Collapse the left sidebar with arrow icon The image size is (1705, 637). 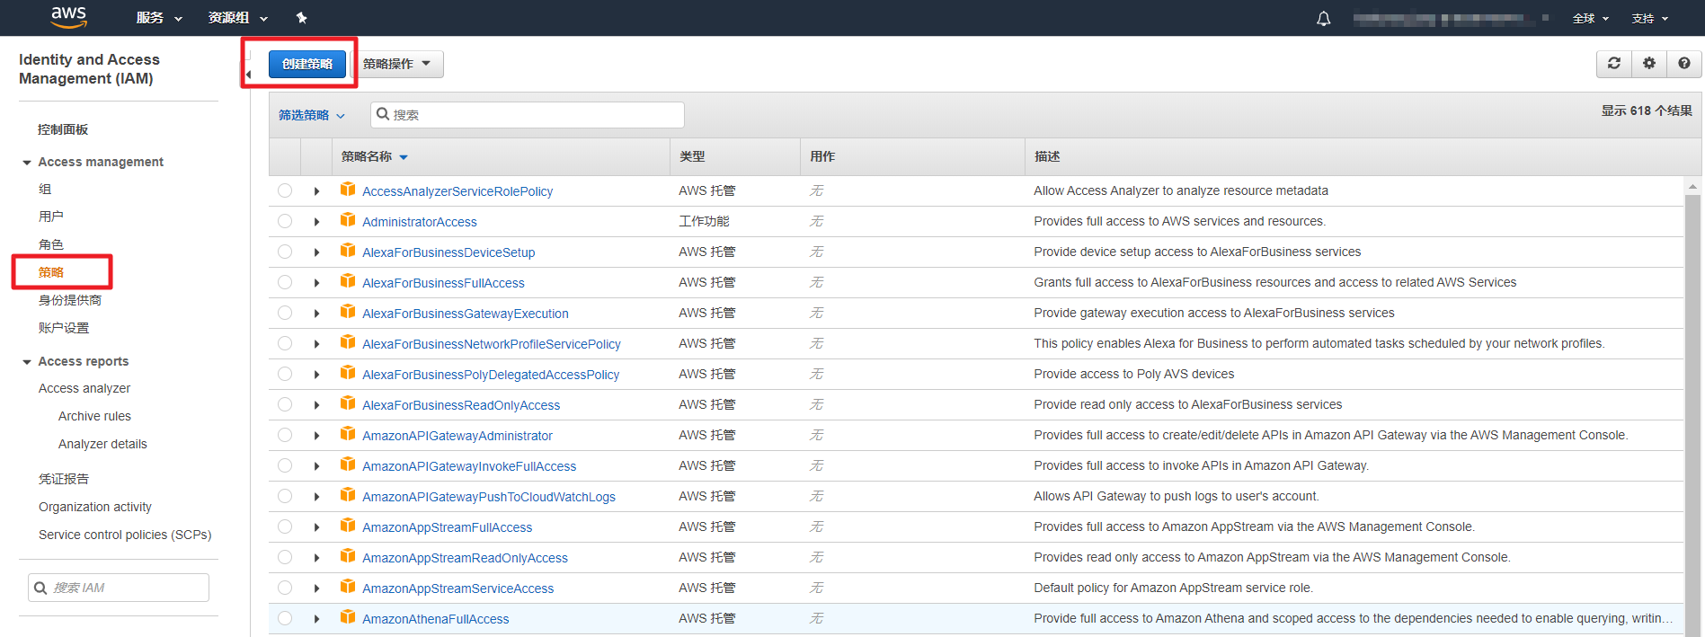(x=249, y=75)
